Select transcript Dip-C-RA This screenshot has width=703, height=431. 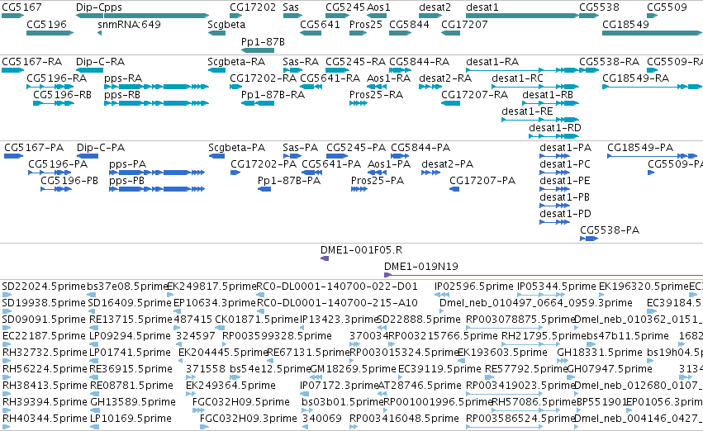[x=101, y=62]
